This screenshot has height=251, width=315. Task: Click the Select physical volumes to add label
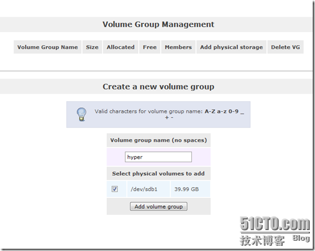(158, 174)
